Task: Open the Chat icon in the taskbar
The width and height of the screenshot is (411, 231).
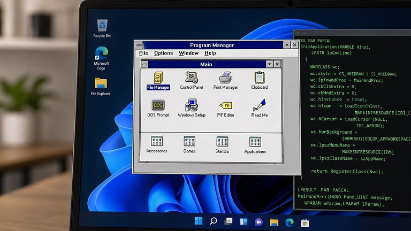Action: 258,222
